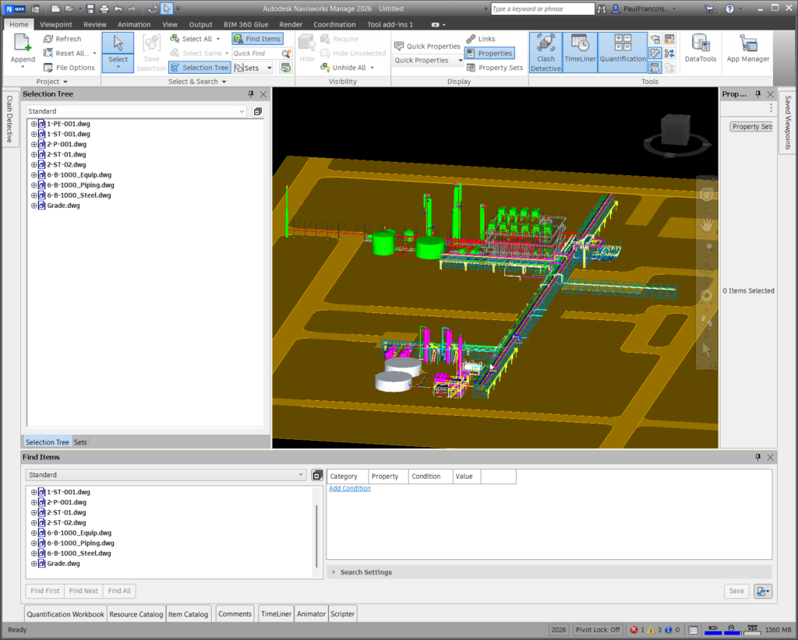
Task: Open the Viewpoint ribbon tab
Action: [x=56, y=24]
